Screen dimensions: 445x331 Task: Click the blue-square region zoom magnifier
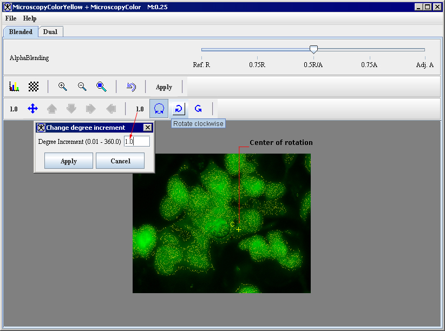(x=101, y=87)
